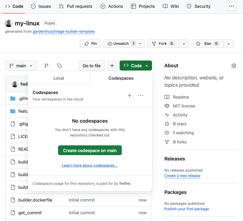Click the Go to file button
The image size is (243, 221).
tap(92, 66)
